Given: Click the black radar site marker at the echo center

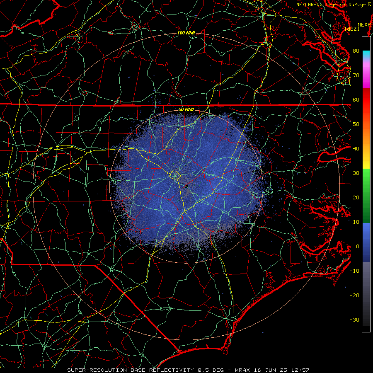Looking at the screenshot, I should (187, 186).
